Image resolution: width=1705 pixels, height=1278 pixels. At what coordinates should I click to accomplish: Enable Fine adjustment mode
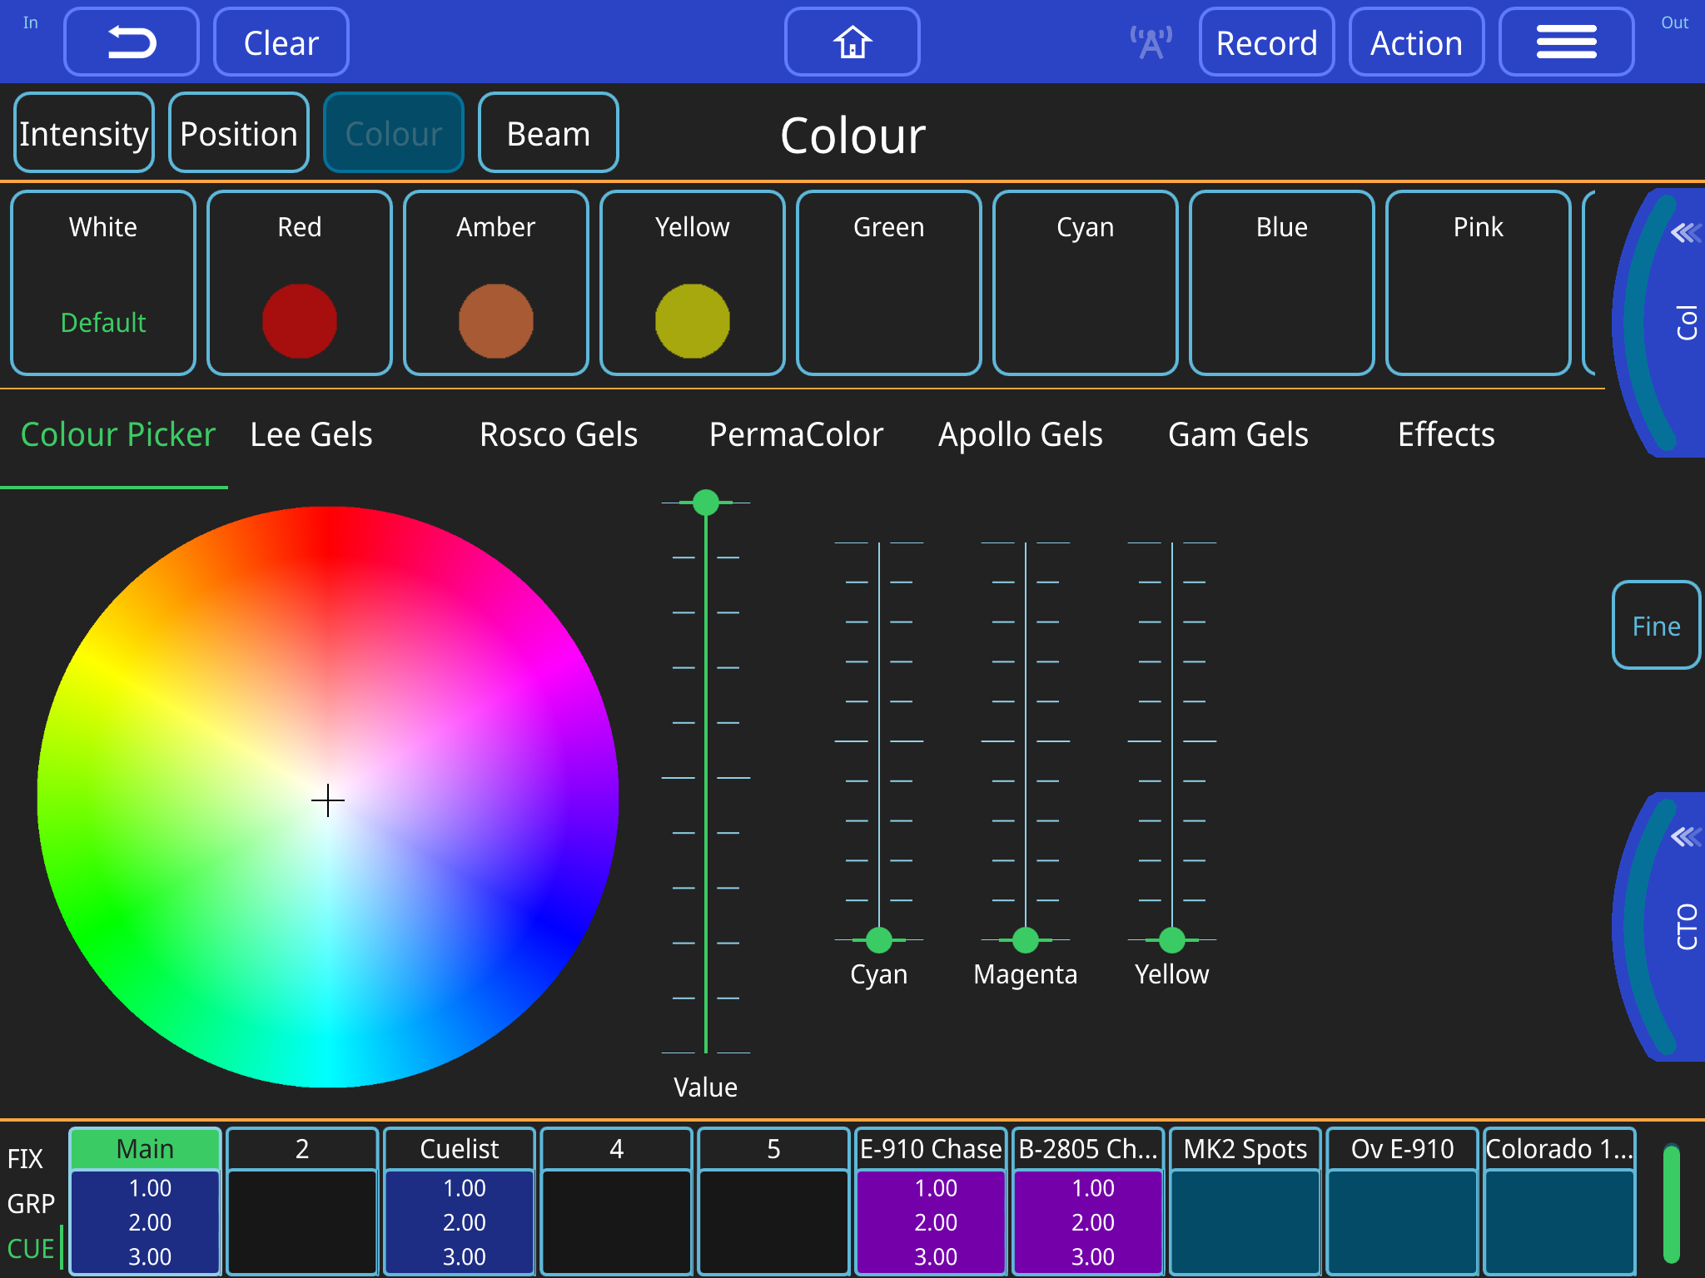(1655, 626)
